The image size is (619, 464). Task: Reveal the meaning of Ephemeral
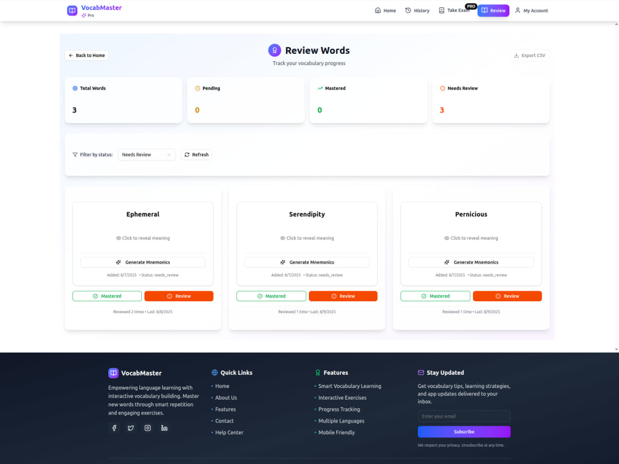(x=143, y=238)
